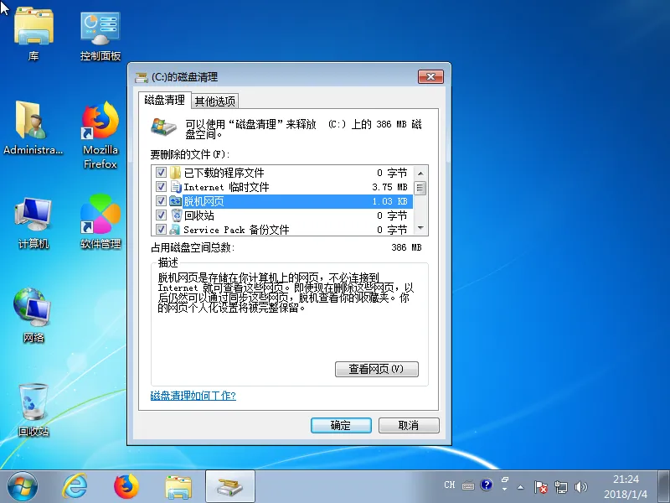This screenshot has width=670, height=503.
Task: Click the 21:24 clock in taskbar
Action: 626,480
